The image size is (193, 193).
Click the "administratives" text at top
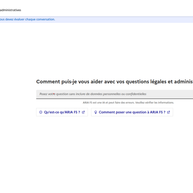click(10, 10)
